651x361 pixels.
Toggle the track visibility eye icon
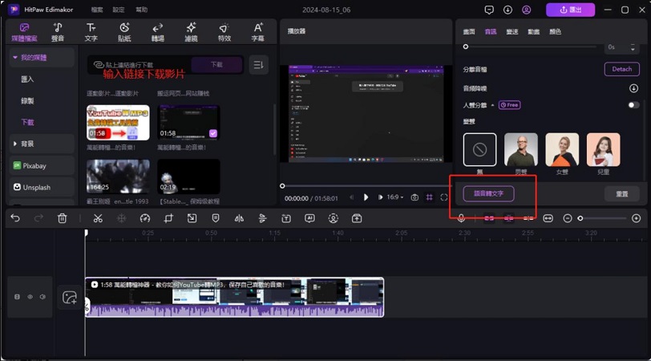[x=30, y=297]
